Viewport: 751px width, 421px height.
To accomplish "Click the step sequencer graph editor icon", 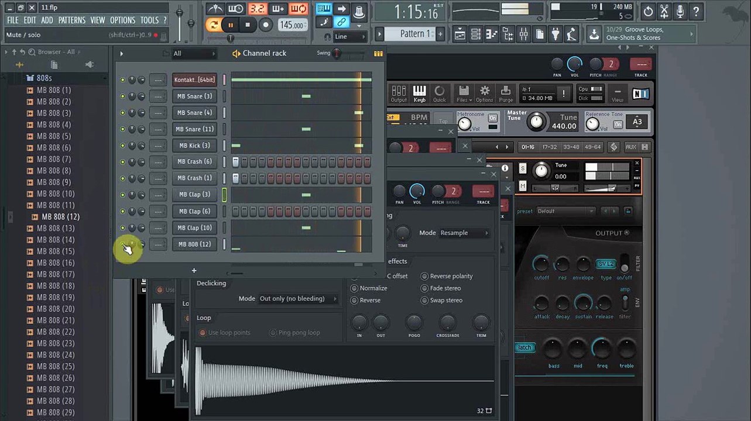I will (x=378, y=53).
